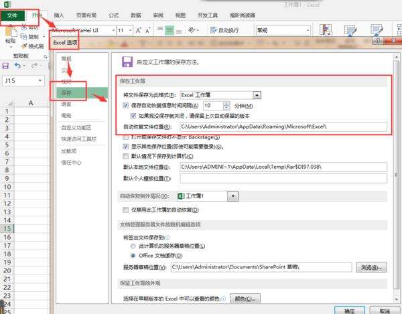The width and height of the screenshot is (402, 314).
Task: Open the save file format dropdown
Action: [x=257, y=95]
